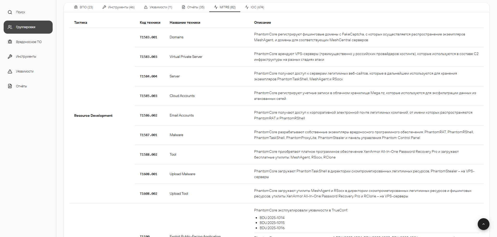Click the bug icon on ВПО tab
This screenshot has width=497, height=237.
click(x=76, y=7)
